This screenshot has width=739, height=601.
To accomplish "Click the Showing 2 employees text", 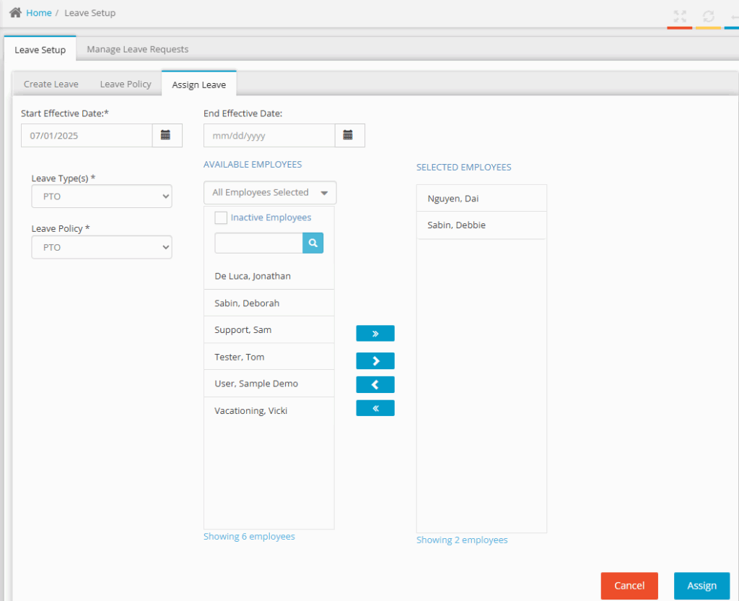I will (462, 540).
